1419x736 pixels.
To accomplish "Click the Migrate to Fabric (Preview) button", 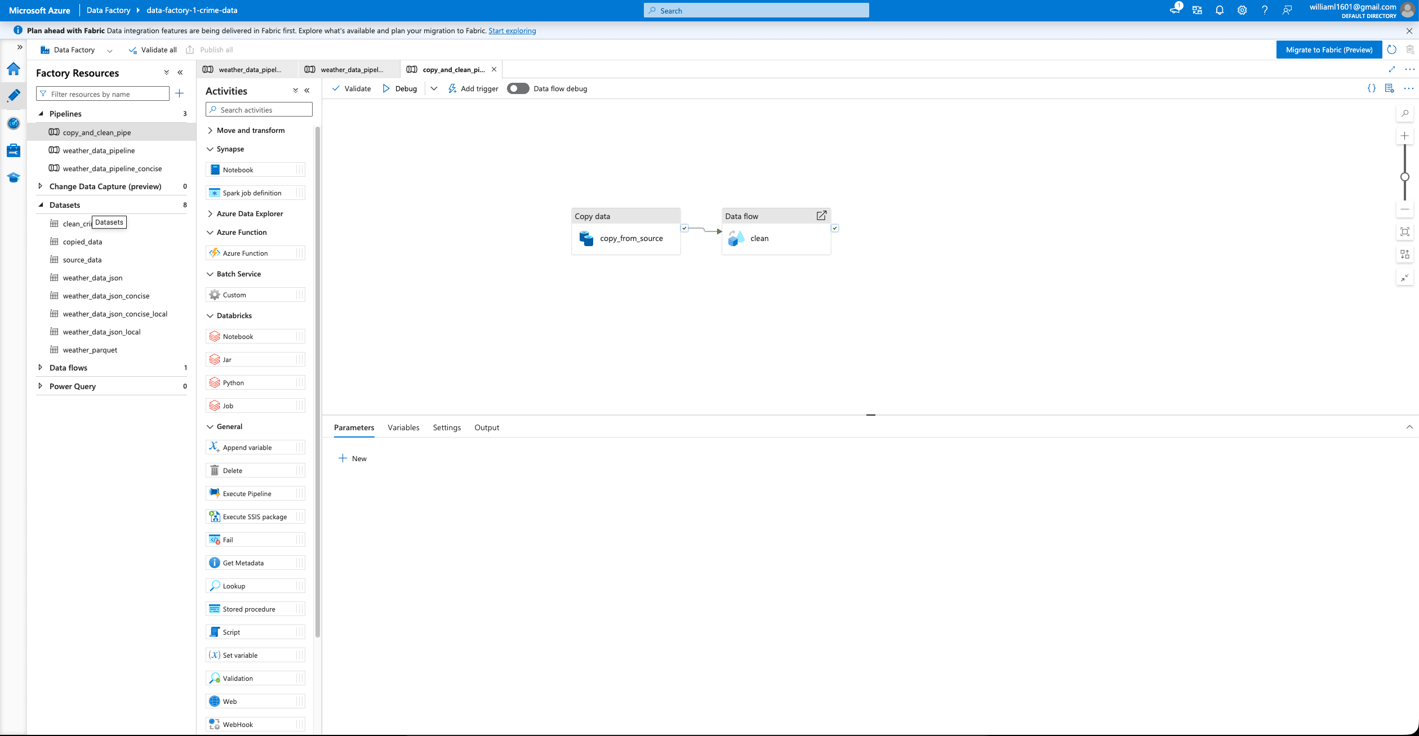I will [x=1329, y=50].
